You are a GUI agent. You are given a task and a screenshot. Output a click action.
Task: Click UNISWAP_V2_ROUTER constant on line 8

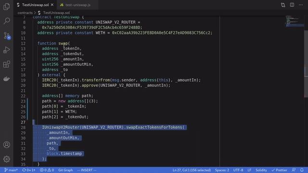(115, 22)
